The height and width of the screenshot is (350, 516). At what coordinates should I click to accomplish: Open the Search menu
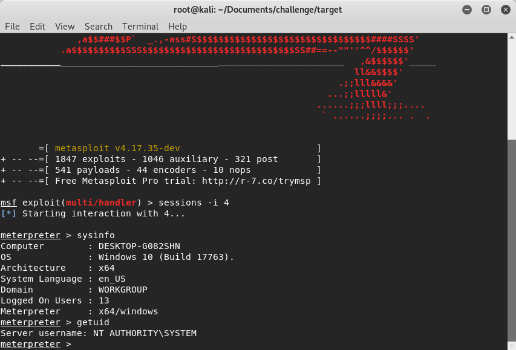tap(99, 27)
